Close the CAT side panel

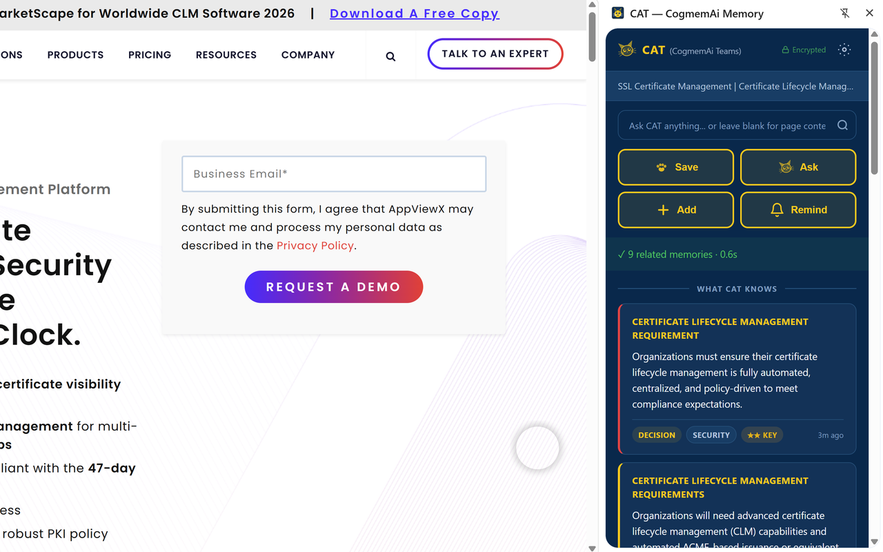click(869, 13)
